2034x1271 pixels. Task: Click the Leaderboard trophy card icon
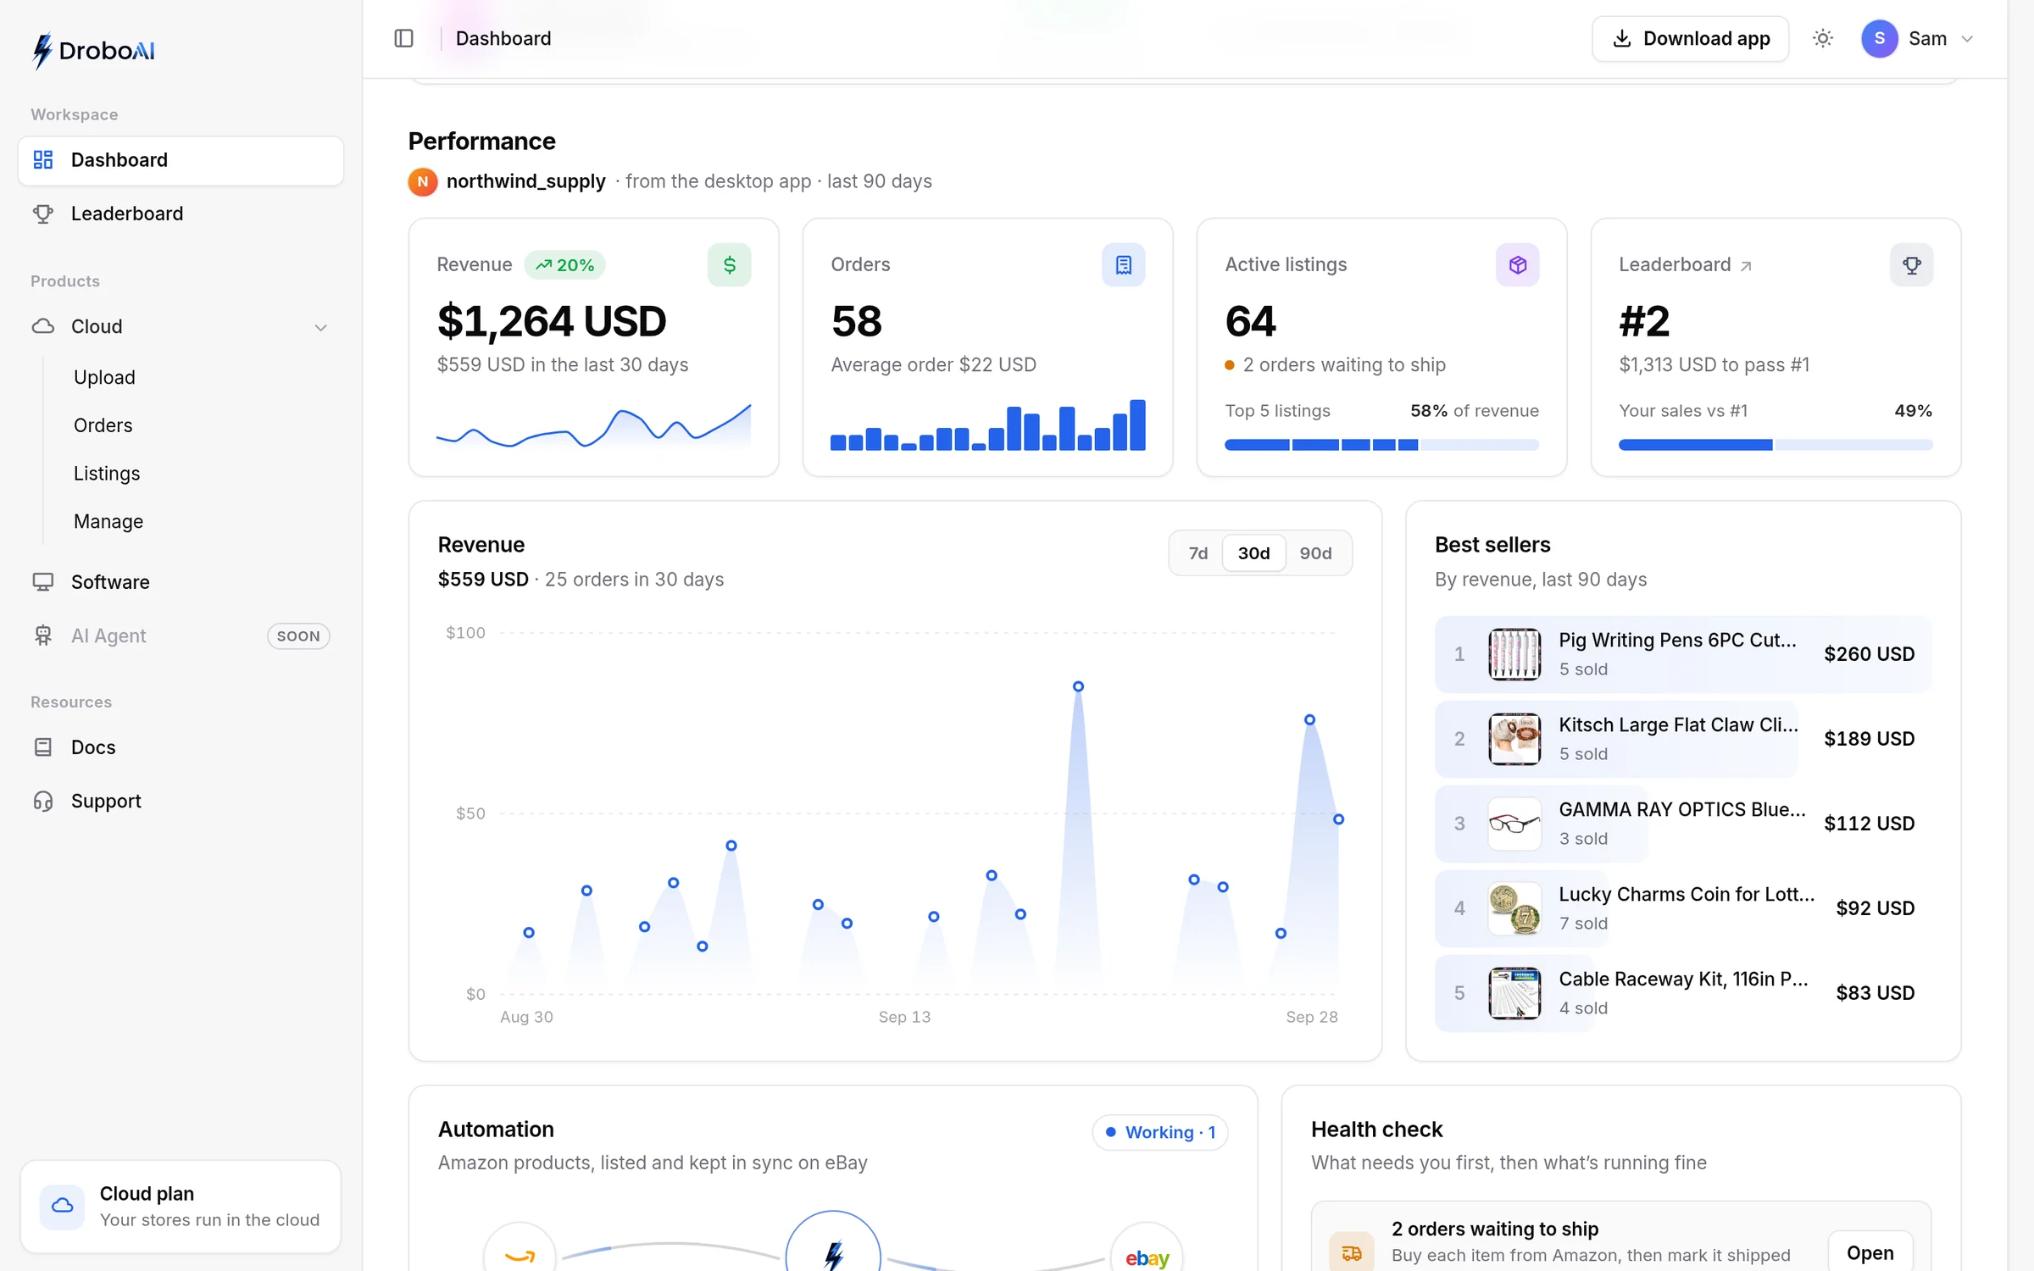(1912, 265)
